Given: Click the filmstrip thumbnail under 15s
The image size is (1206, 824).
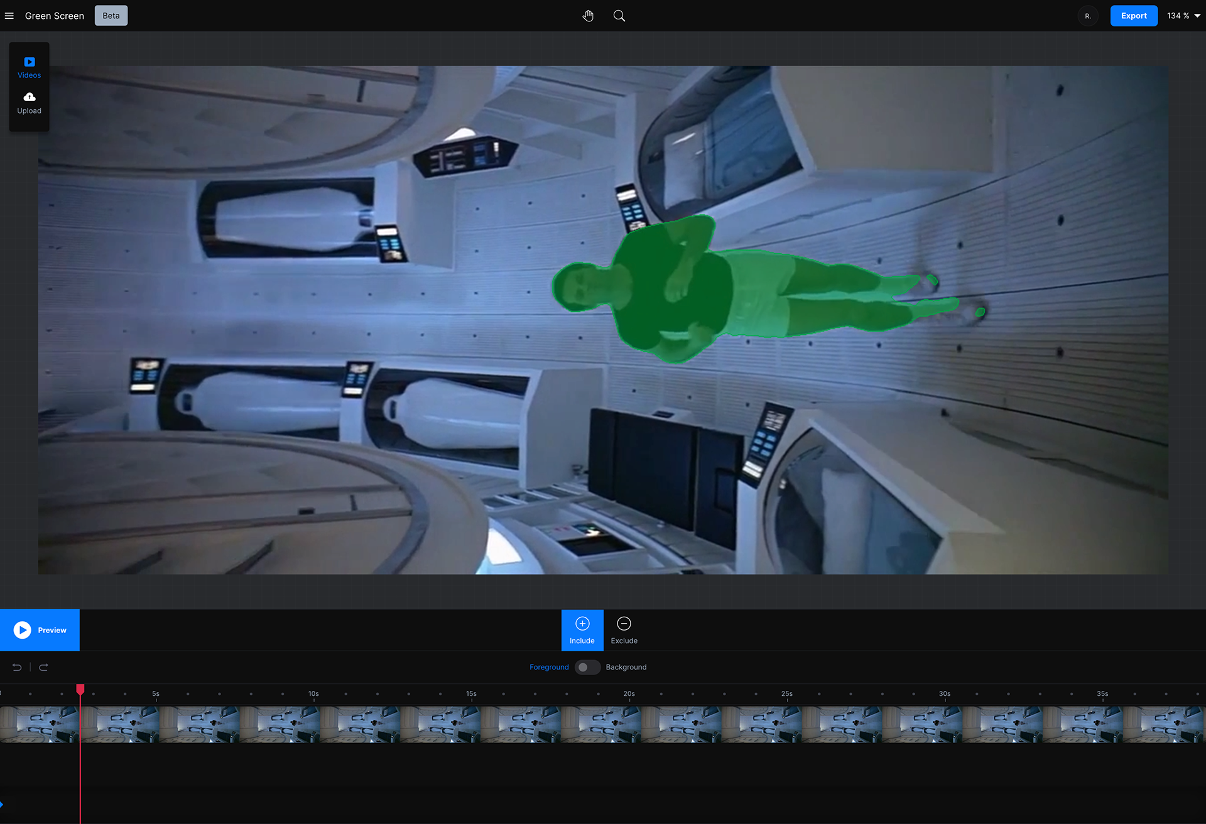Looking at the screenshot, I should click(x=440, y=724).
